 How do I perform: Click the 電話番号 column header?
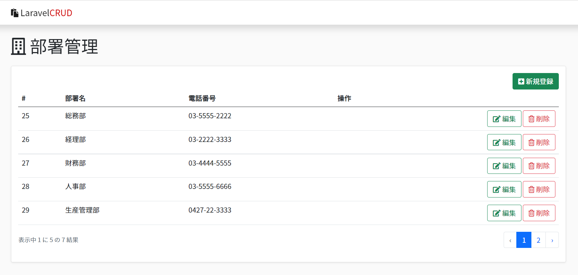click(x=202, y=98)
